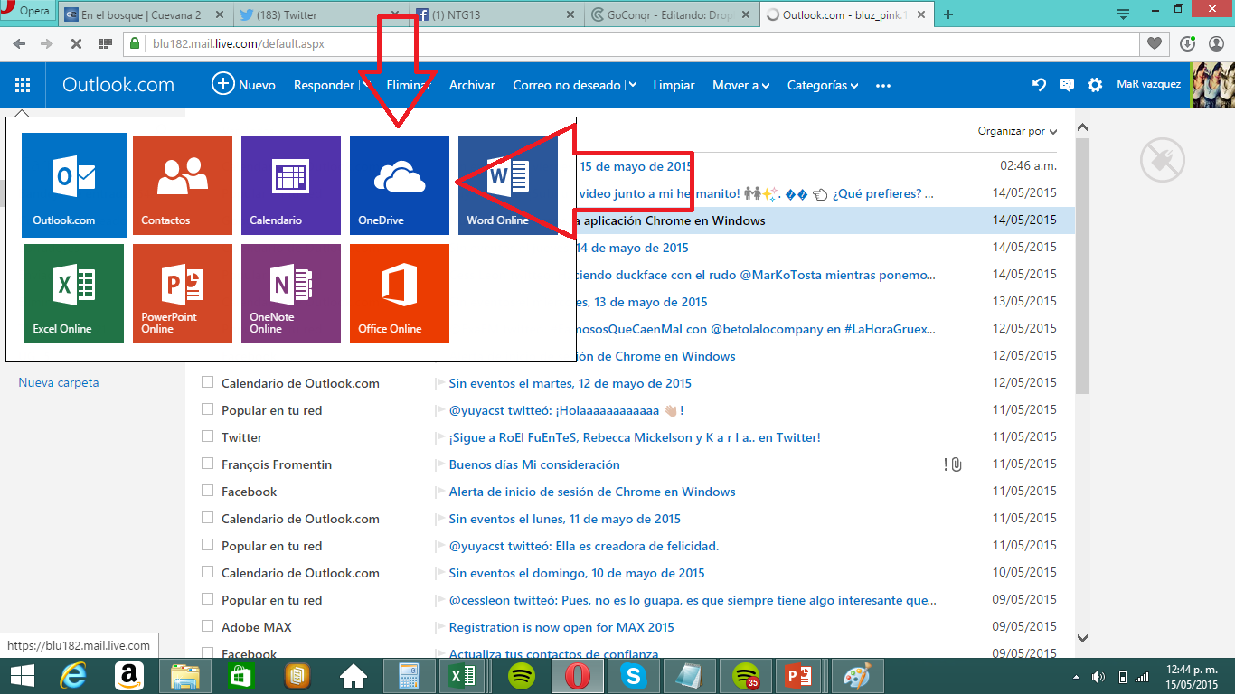
Task: Open the Contactos tile
Action: click(182, 184)
